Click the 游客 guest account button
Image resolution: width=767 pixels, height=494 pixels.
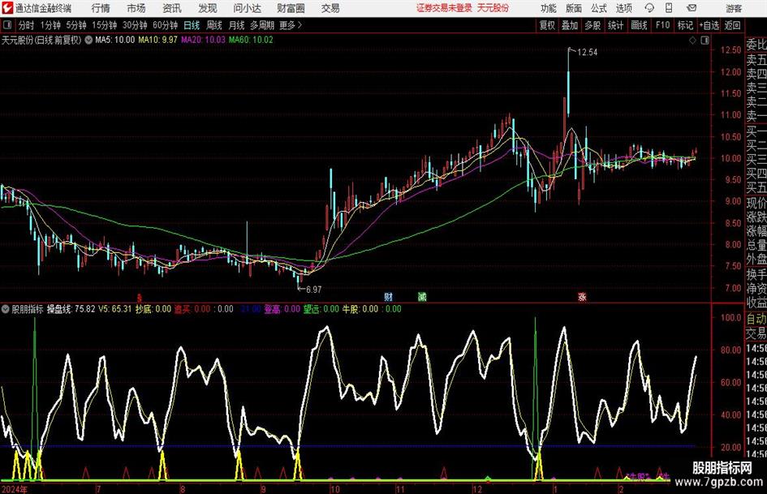click(734, 8)
